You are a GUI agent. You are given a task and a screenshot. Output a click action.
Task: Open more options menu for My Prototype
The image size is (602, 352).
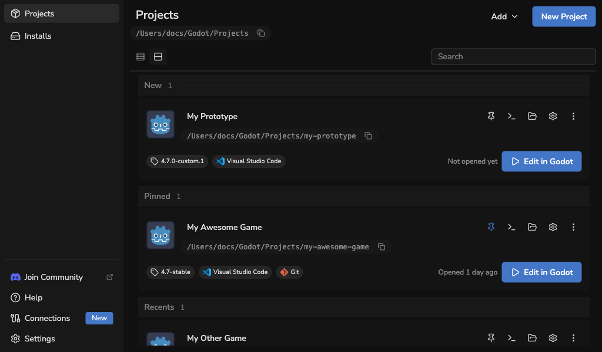[x=574, y=116]
